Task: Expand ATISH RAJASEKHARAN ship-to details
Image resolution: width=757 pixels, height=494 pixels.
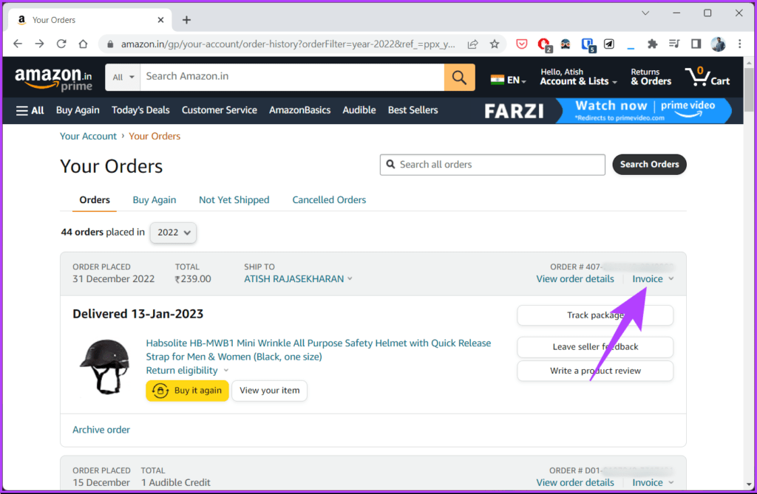Action: tap(298, 279)
